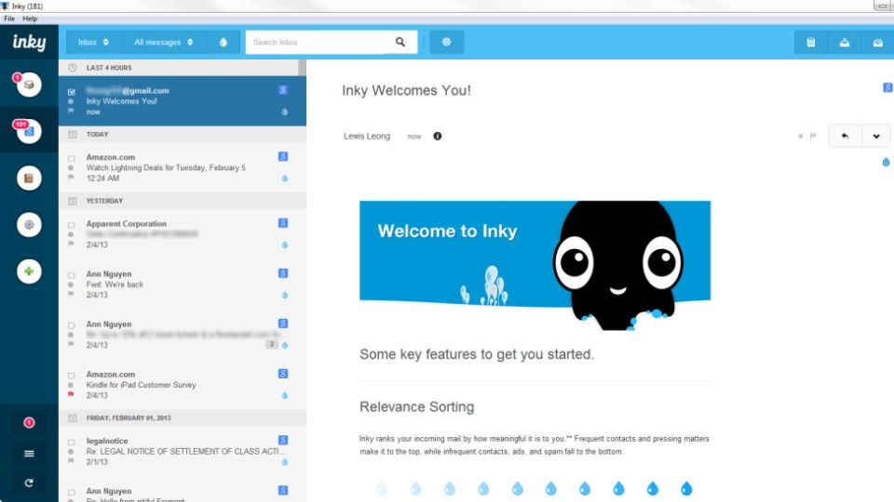The width and height of the screenshot is (894, 502).
Task: Click the Welcome to Inky banner image
Action: tap(535, 265)
